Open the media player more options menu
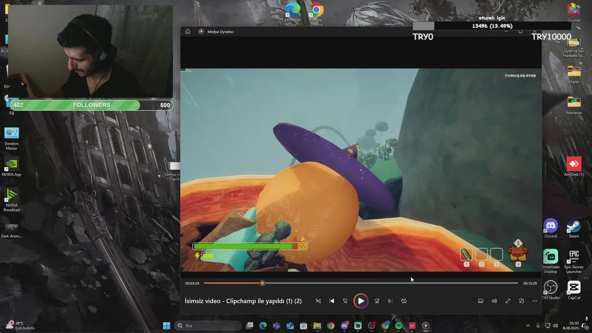The height and width of the screenshot is (333, 592). [x=535, y=301]
